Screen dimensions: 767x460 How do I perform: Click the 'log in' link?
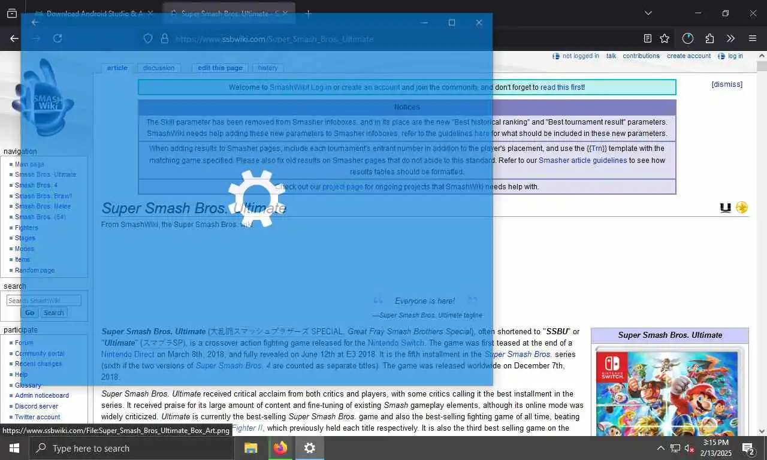click(735, 56)
